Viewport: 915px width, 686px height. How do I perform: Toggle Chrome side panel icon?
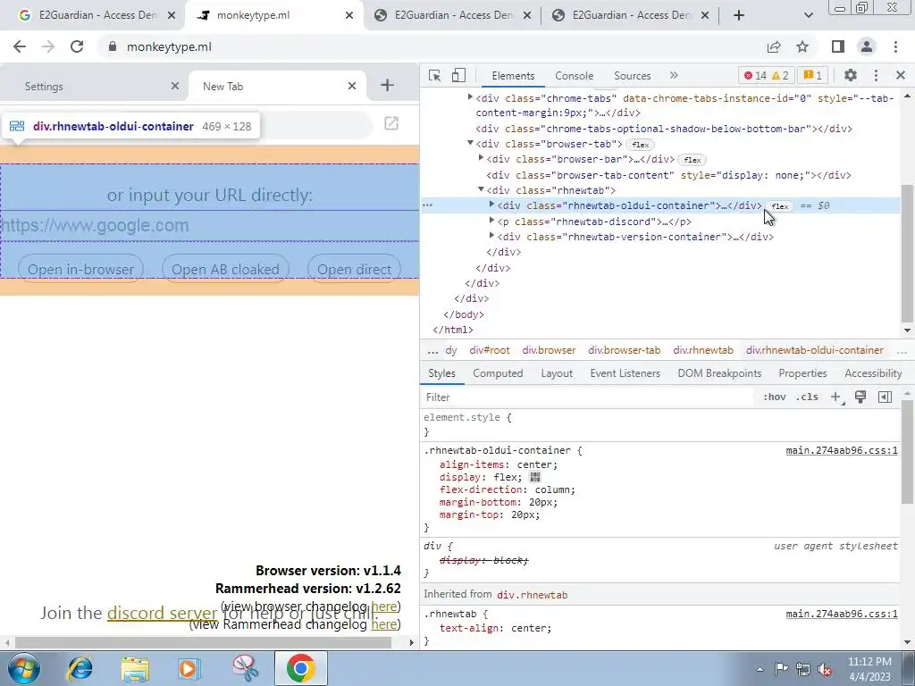[x=838, y=46]
